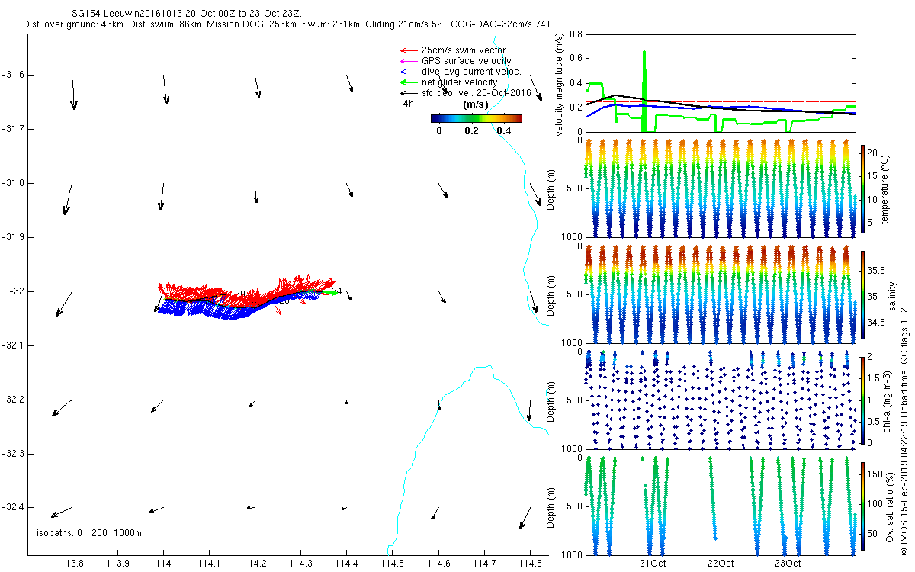
Task: Click the '4h' label under the legend
Action: tap(408, 103)
